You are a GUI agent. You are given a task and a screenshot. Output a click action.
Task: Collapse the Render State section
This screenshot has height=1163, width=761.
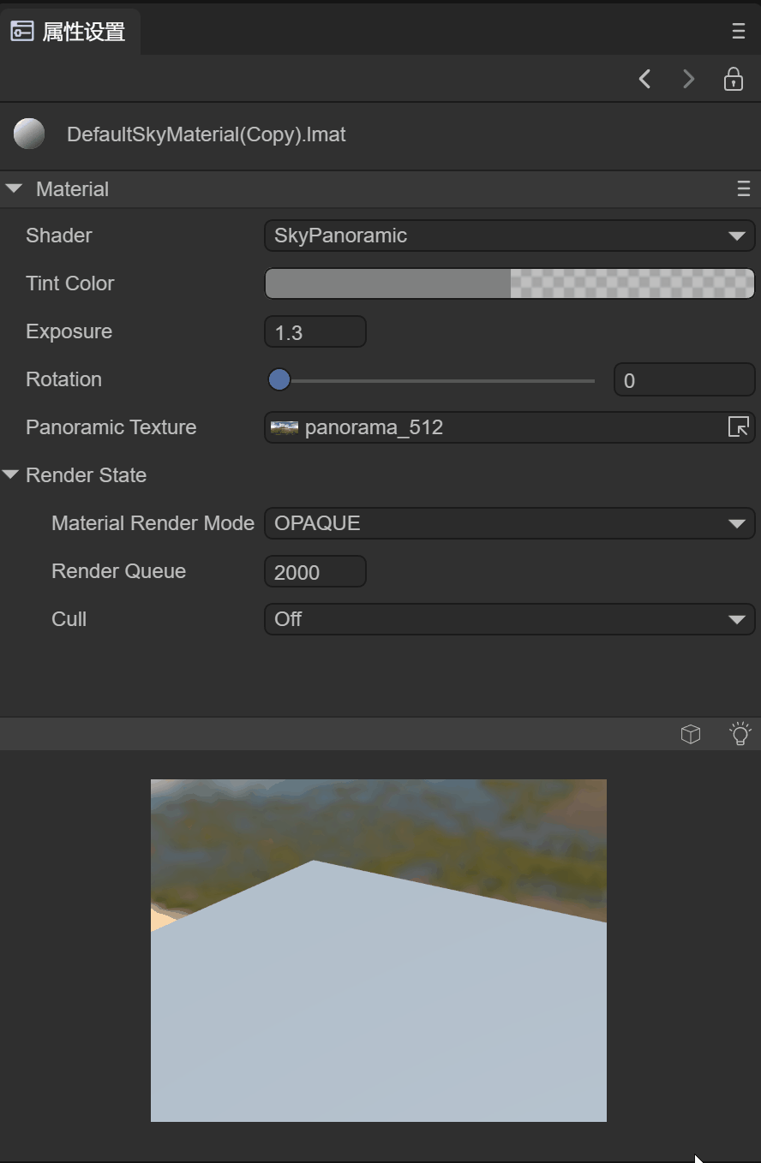[x=10, y=475]
